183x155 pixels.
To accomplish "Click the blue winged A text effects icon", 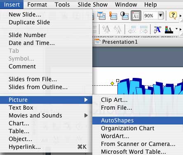I will (157, 29).
